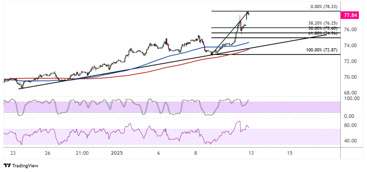Select the 100.00% (72.87) Fibonacci label
Screen dimensions: 367x172
coord(322,50)
